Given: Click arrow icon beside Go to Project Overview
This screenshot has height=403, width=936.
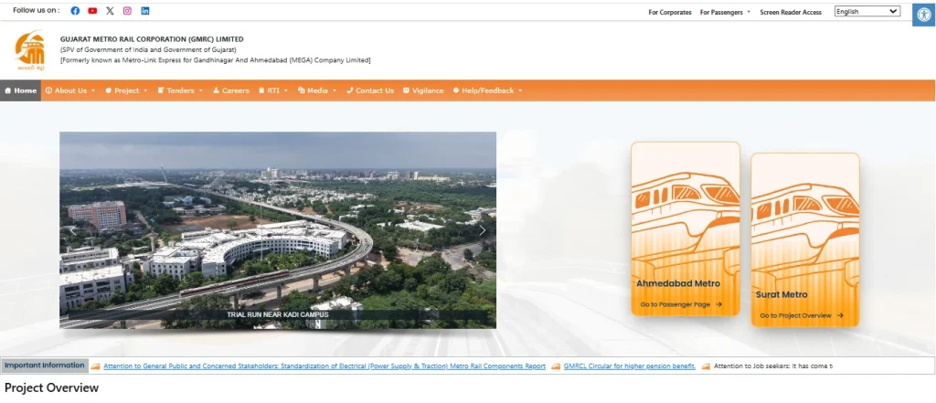Looking at the screenshot, I should click(x=840, y=315).
